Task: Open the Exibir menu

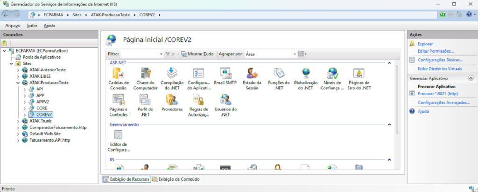Action: (32, 26)
